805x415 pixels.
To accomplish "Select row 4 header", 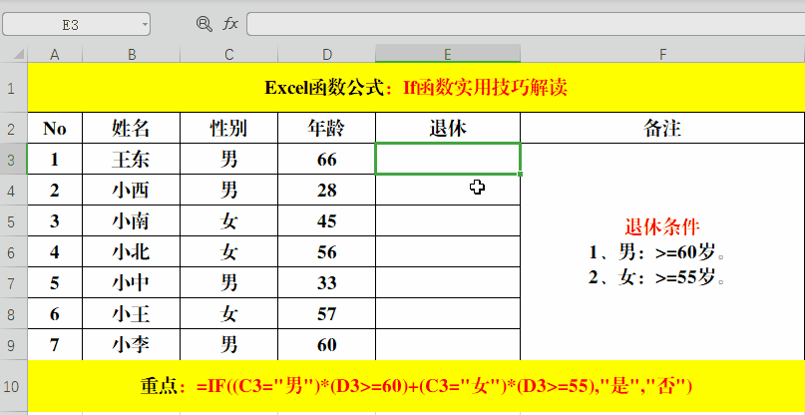I will (x=13, y=190).
